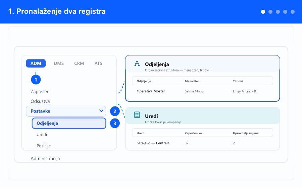Click the Timovi column header

tap(238, 81)
